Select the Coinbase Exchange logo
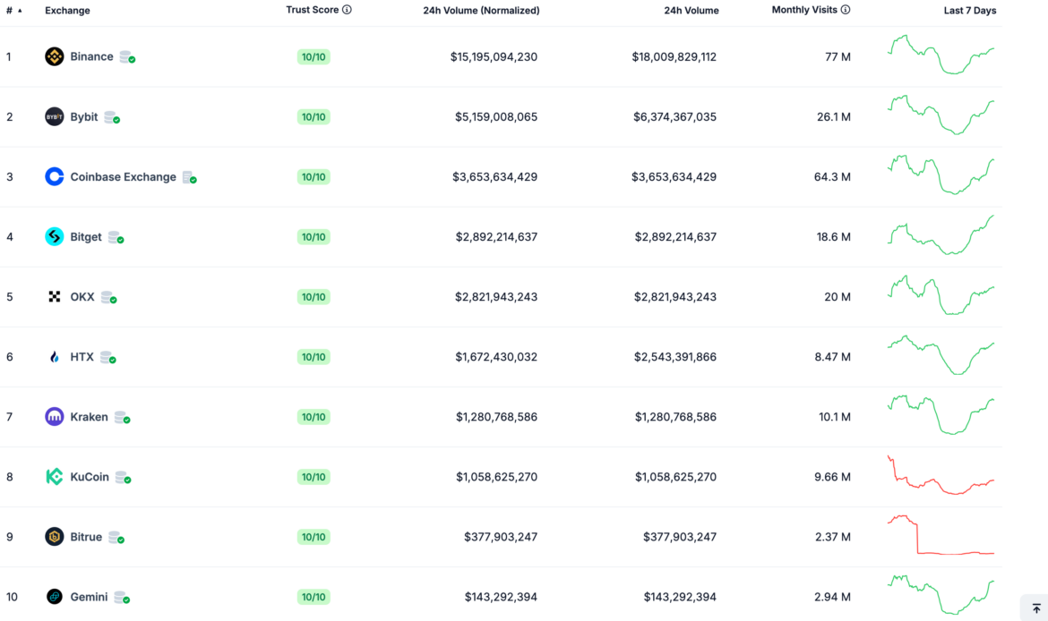The height and width of the screenshot is (621, 1048). pyautogui.click(x=54, y=176)
